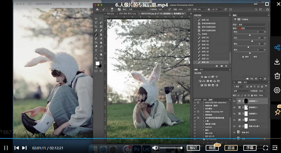Open the layer blend mode 正常 dropdown

(x=241, y=91)
